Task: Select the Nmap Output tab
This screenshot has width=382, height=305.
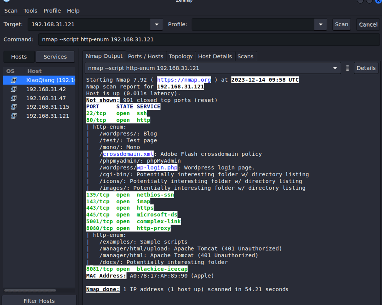Action: (104, 56)
